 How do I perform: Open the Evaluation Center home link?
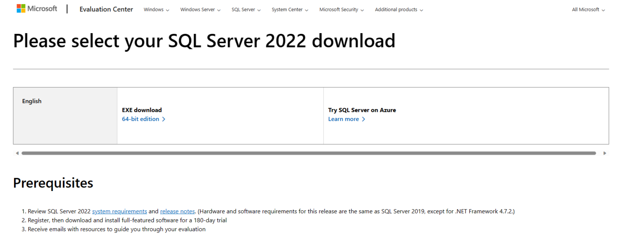tap(106, 9)
